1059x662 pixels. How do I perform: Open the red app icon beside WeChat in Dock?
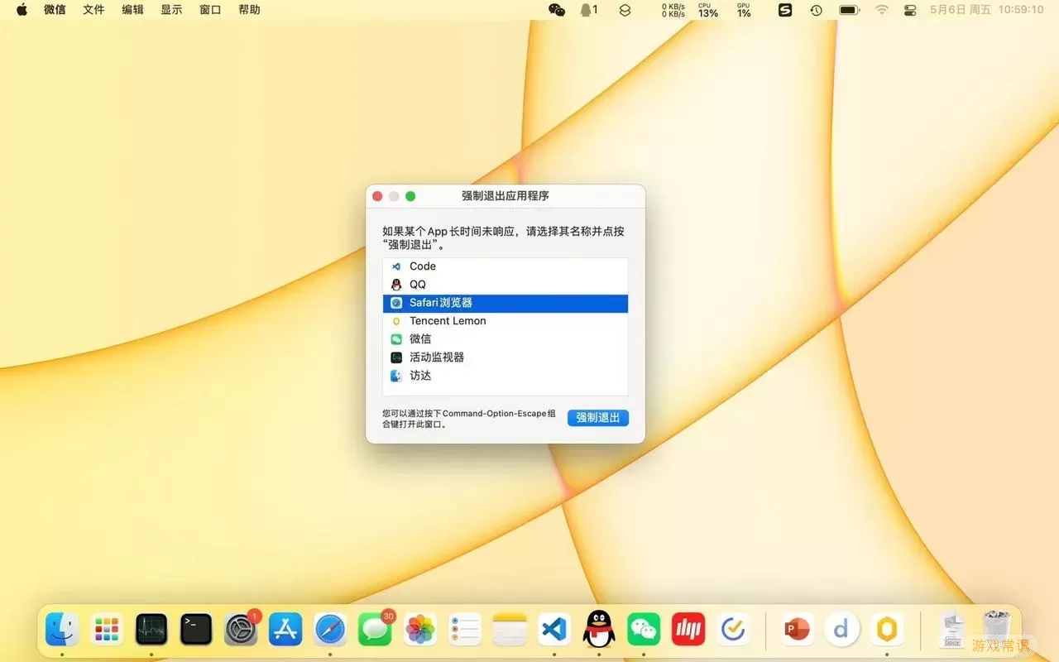coord(688,630)
